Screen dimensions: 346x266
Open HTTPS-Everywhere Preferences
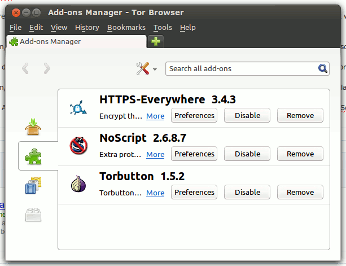coord(194,115)
